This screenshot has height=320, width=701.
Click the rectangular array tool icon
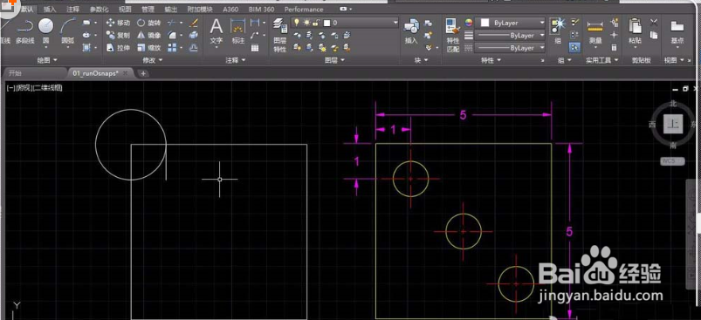point(172,48)
